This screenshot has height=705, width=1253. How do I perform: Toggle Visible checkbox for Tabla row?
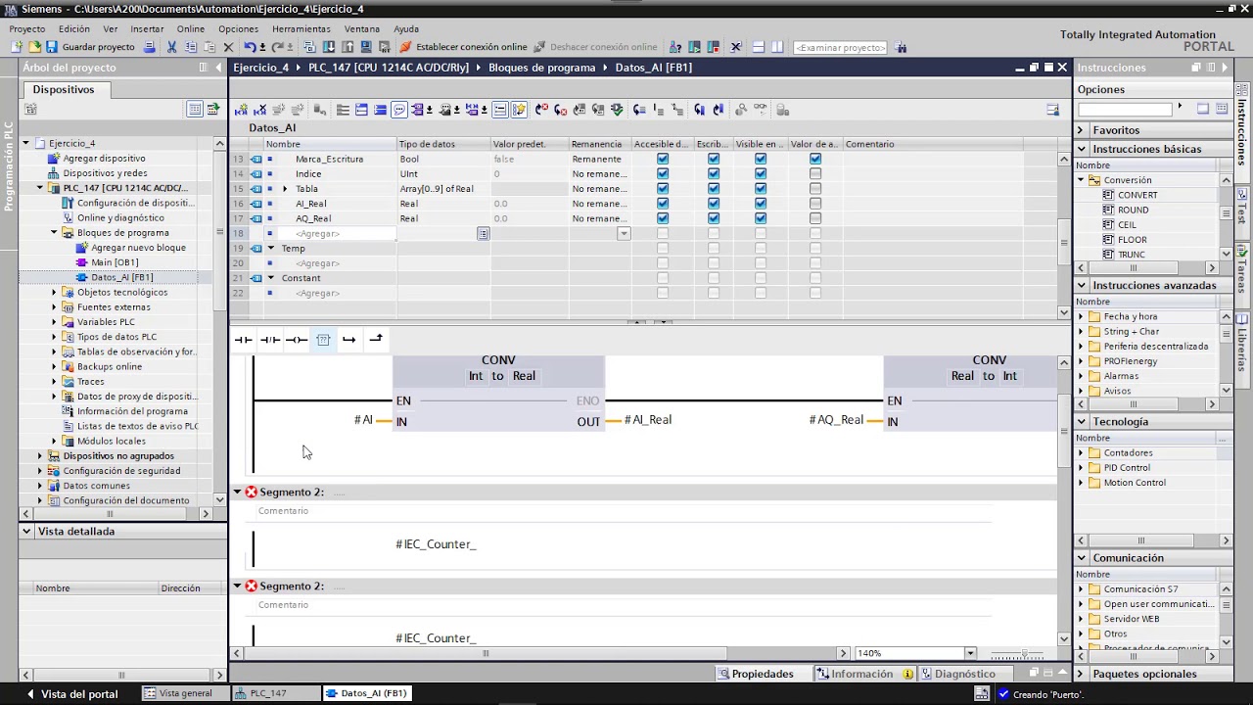761,189
